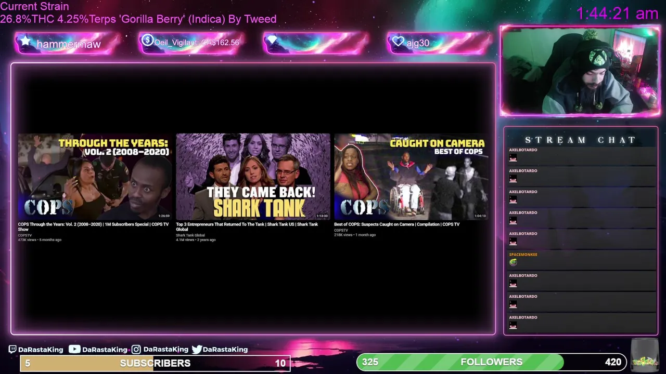Image resolution: width=666 pixels, height=374 pixels.
Task: Click the dollar coin icon beside Oeil_Vigilant
Action: point(147,41)
